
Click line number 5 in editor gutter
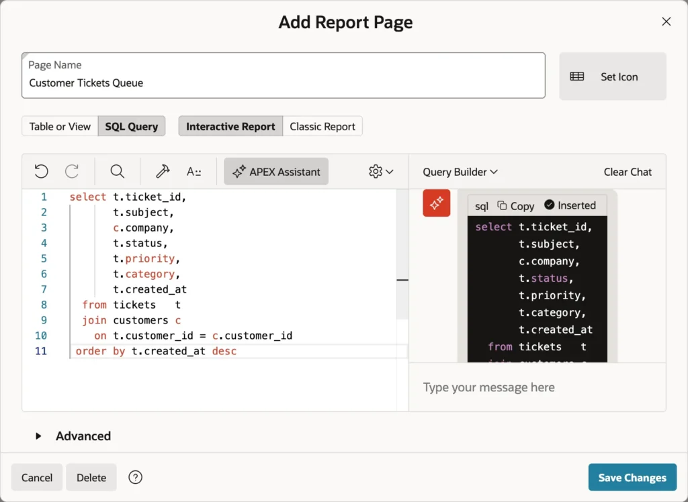44,258
